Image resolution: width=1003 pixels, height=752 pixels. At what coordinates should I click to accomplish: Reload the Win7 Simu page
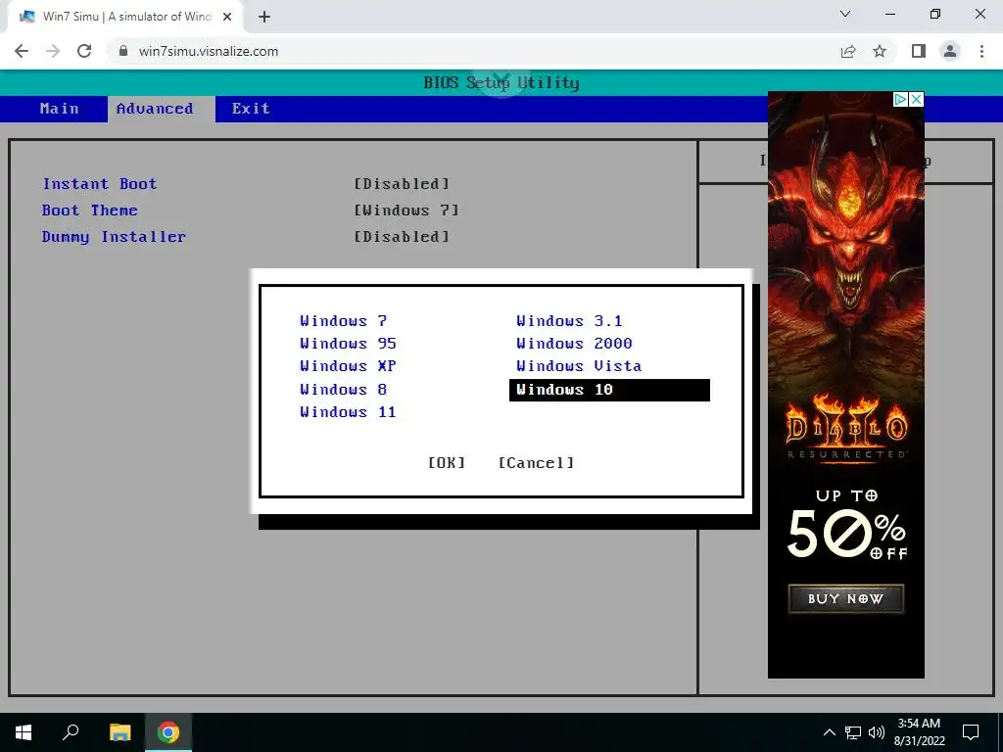[x=84, y=51]
